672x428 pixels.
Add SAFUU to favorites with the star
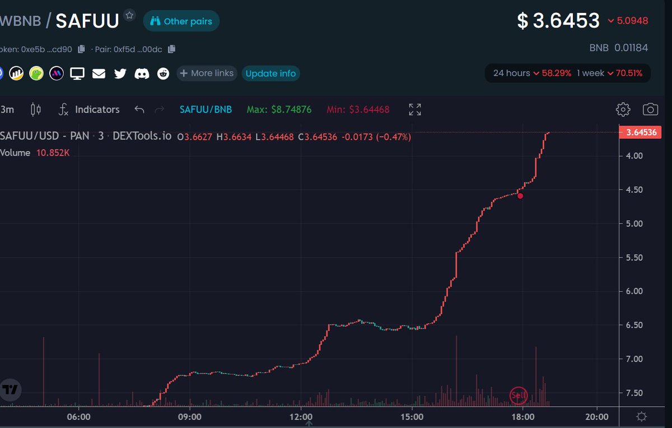point(129,15)
